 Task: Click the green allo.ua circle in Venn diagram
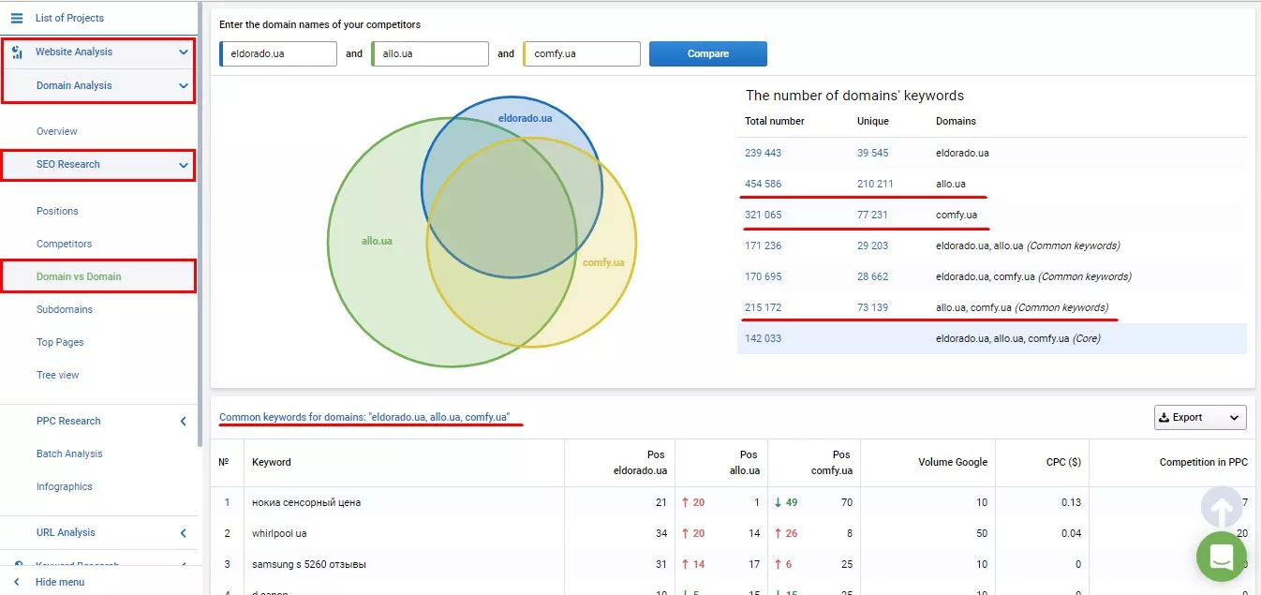point(377,241)
